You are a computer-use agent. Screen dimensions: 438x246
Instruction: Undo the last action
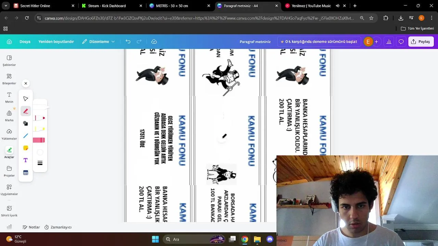click(x=128, y=42)
